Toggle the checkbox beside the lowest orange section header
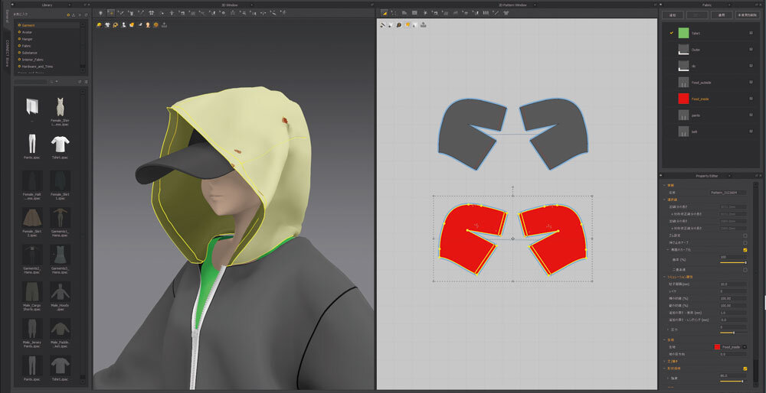The height and width of the screenshot is (393, 766). tap(745, 368)
